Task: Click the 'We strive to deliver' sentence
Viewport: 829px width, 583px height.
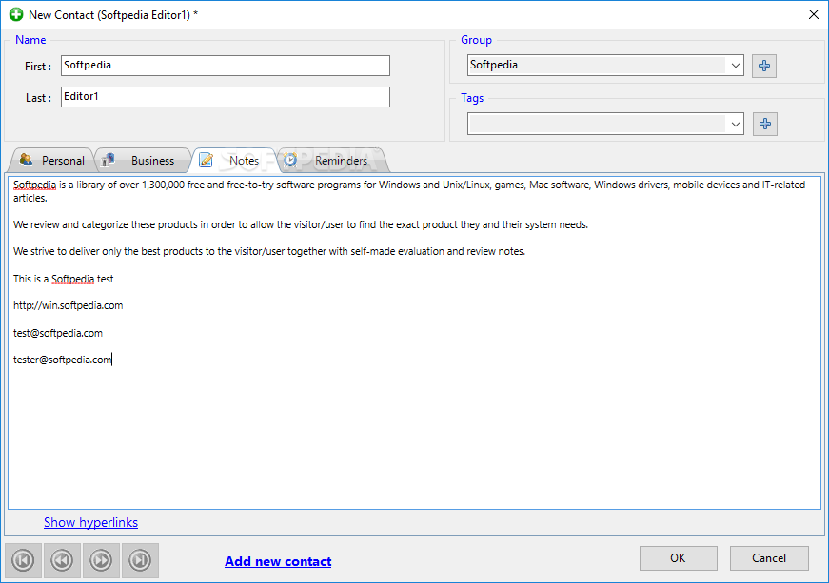Action: coord(269,251)
